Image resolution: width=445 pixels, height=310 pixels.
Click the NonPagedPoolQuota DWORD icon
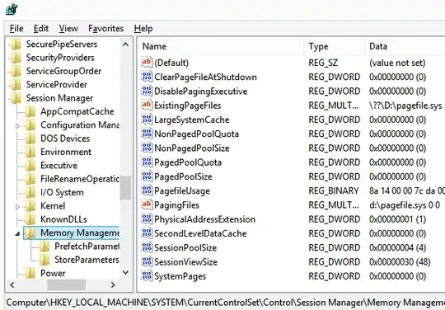click(x=147, y=134)
